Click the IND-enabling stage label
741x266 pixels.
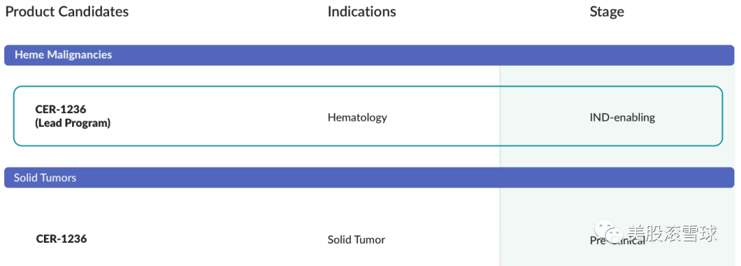pyautogui.click(x=622, y=118)
